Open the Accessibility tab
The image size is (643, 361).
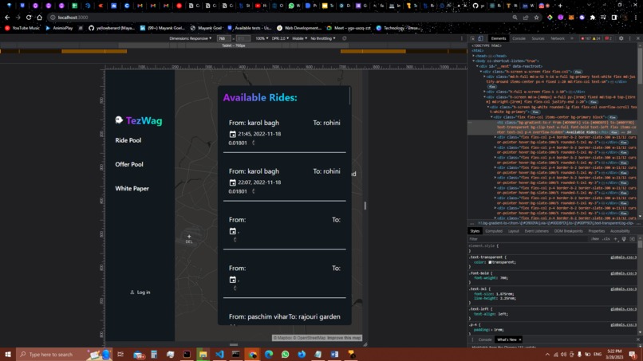(x=620, y=231)
